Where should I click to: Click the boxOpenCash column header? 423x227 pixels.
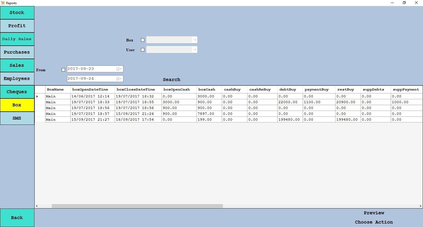179,89
